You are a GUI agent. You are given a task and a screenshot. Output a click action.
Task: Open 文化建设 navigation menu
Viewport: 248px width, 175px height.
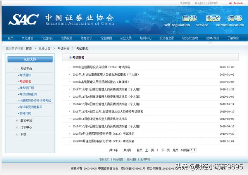click(28, 38)
